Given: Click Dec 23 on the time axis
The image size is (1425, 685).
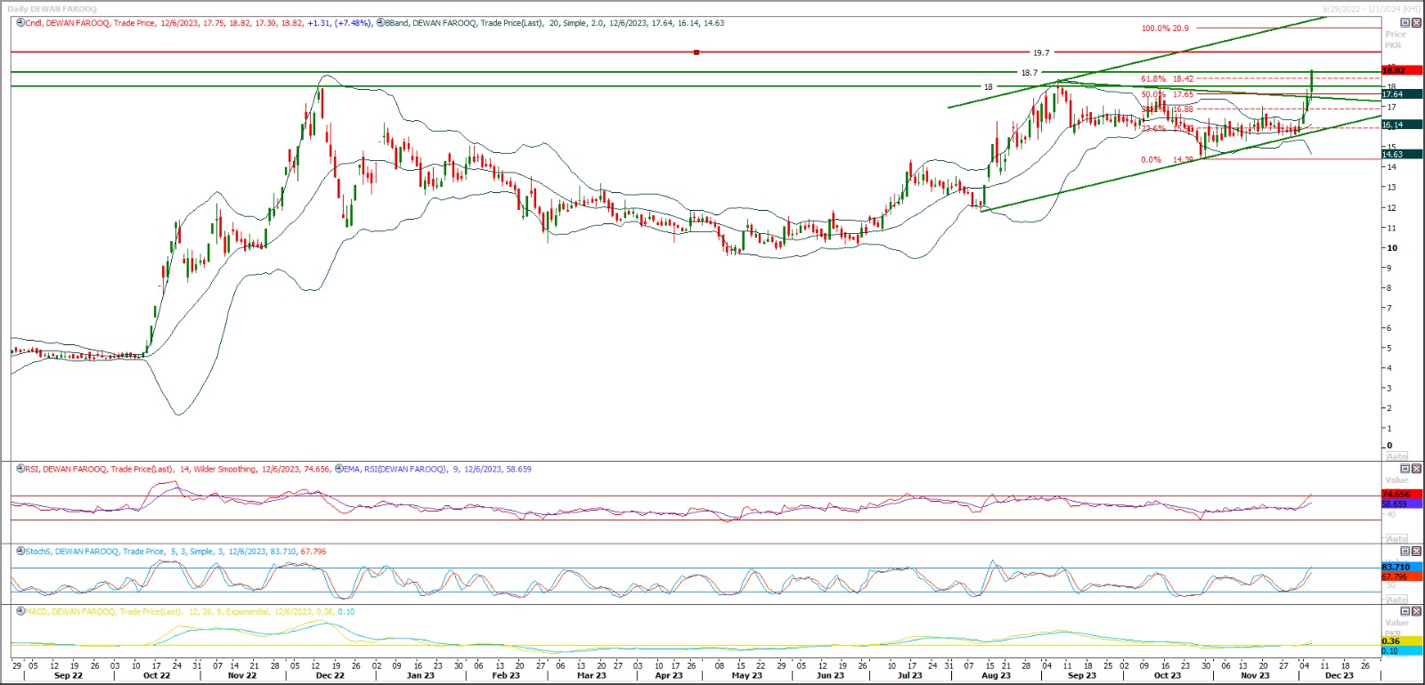Looking at the screenshot, I should coord(1339,675).
